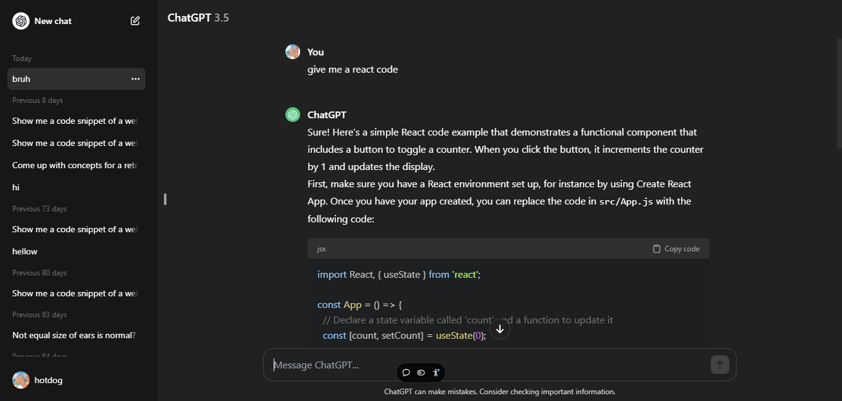This screenshot has height=401, width=842.
Task: Collapse the sidebar using the handle
Action: pos(165,199)
